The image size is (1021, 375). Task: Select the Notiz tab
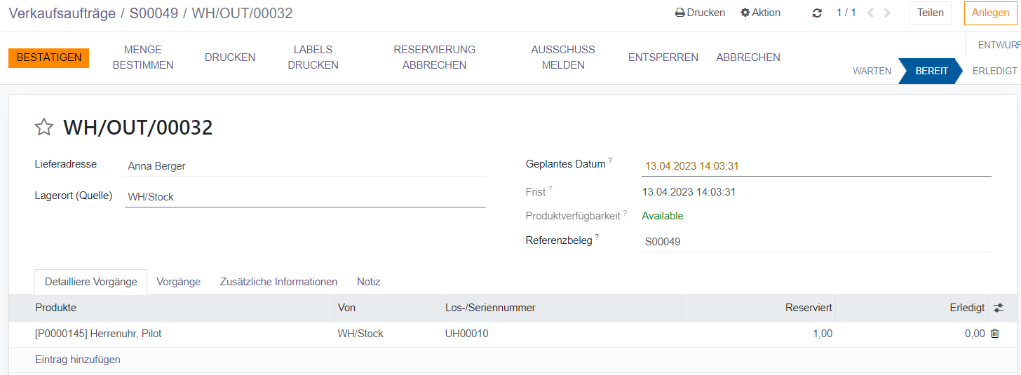368,282
